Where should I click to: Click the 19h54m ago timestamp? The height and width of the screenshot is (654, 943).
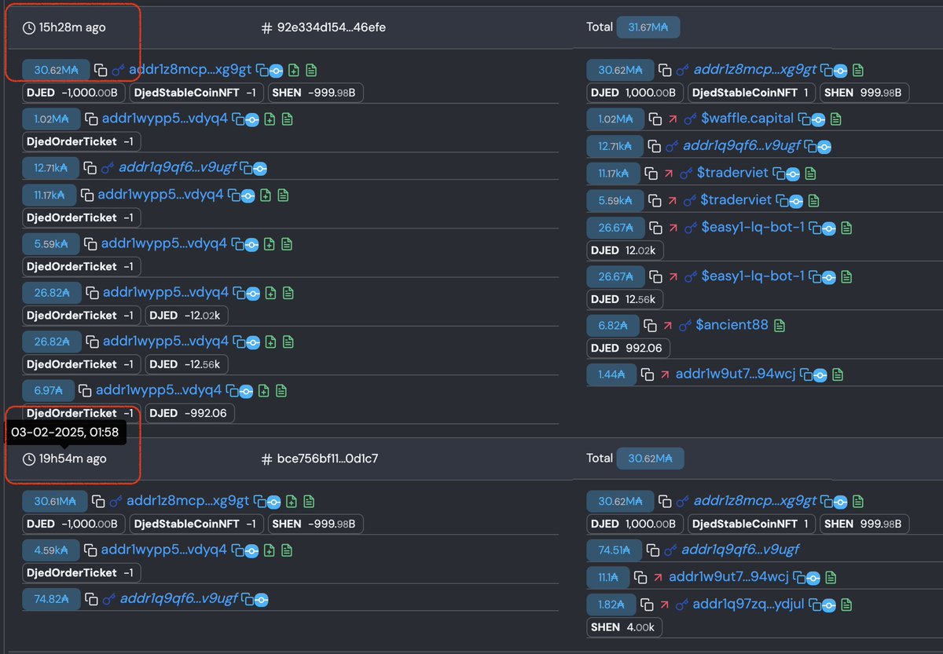pyautogui.click(x=73, y=459)
